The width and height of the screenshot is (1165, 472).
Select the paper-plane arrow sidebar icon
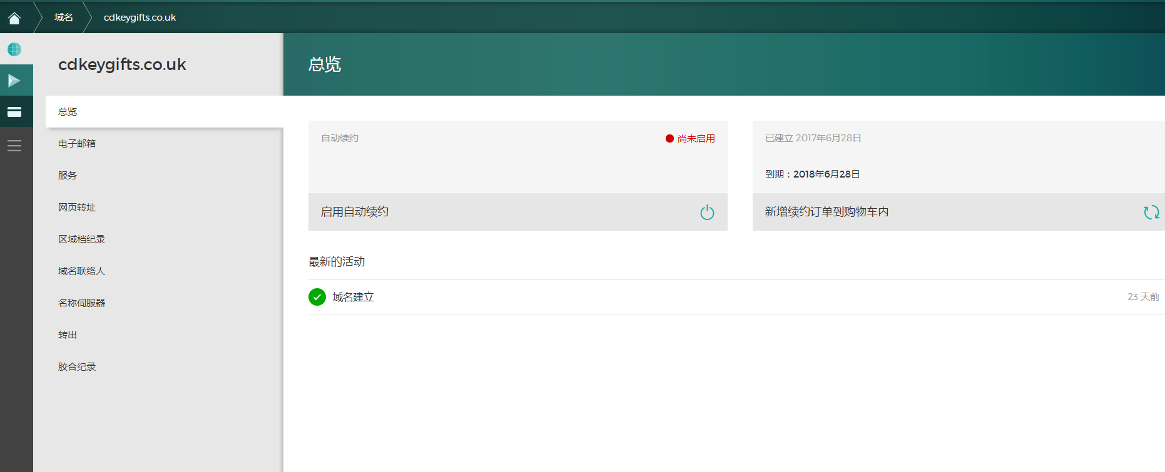pos(14,81)
